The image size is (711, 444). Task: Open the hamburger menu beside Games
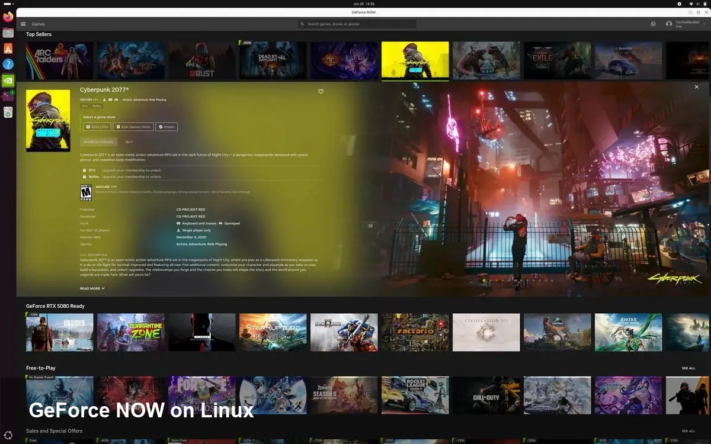23,24
